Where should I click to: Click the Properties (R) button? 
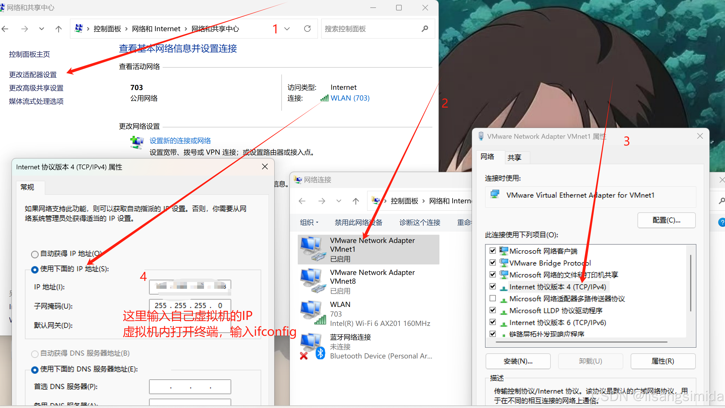point(663,361)
